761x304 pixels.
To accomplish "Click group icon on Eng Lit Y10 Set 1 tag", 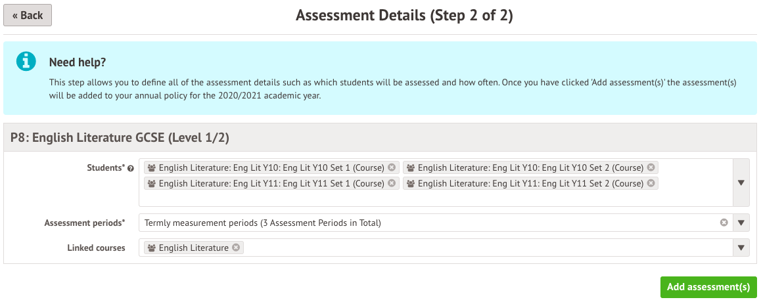I will point(152,167).
